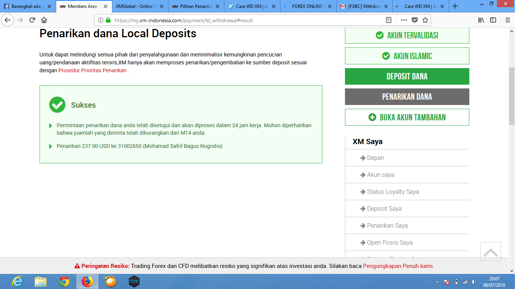Click the scroll-to-top arrow button
Viewport: 521px width, 289px height.
490,252
